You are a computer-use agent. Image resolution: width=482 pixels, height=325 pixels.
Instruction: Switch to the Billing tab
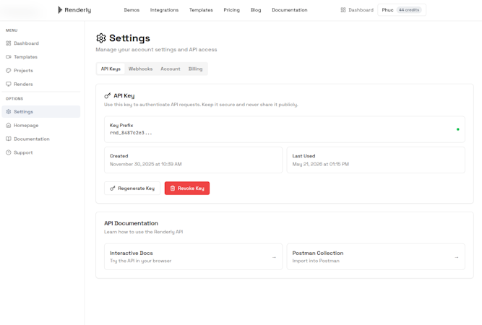pos(196,69)
